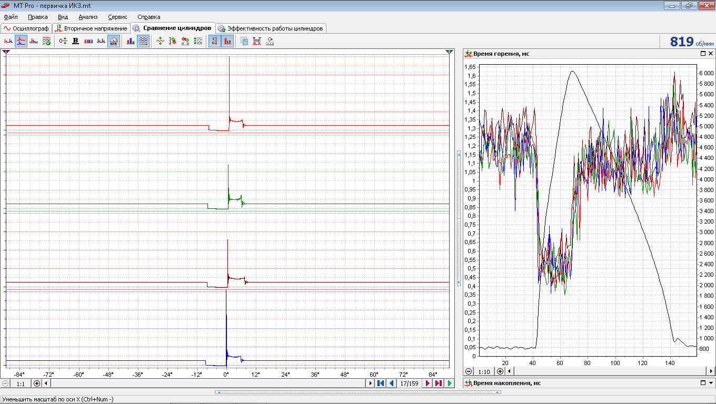The height and width of the screenshot is (404, 716).
Task: Click the bottom horizontal range slider
Action: (x=357, y=392)
